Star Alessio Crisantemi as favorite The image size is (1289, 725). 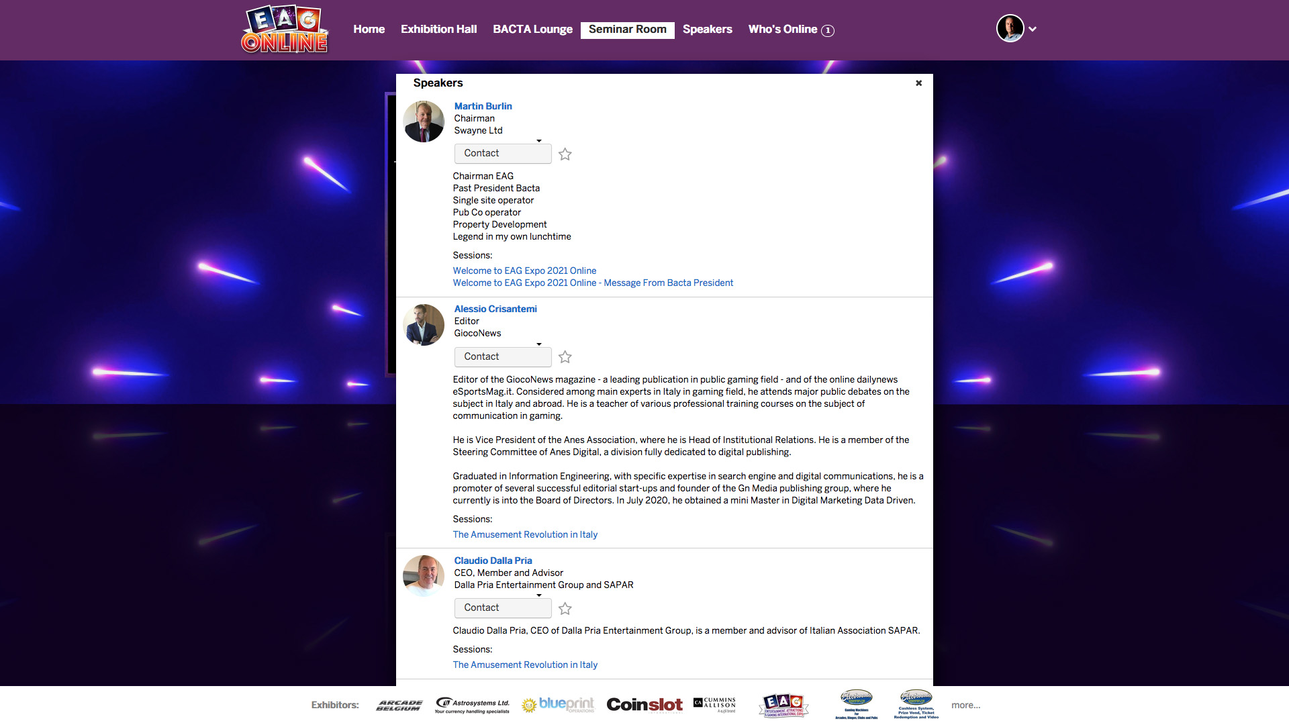565,357
